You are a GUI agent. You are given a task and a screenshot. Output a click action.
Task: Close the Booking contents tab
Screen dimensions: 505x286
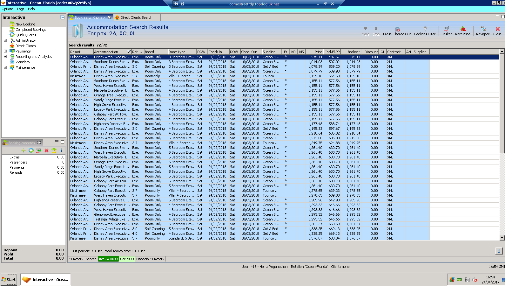tap(39, 143)
